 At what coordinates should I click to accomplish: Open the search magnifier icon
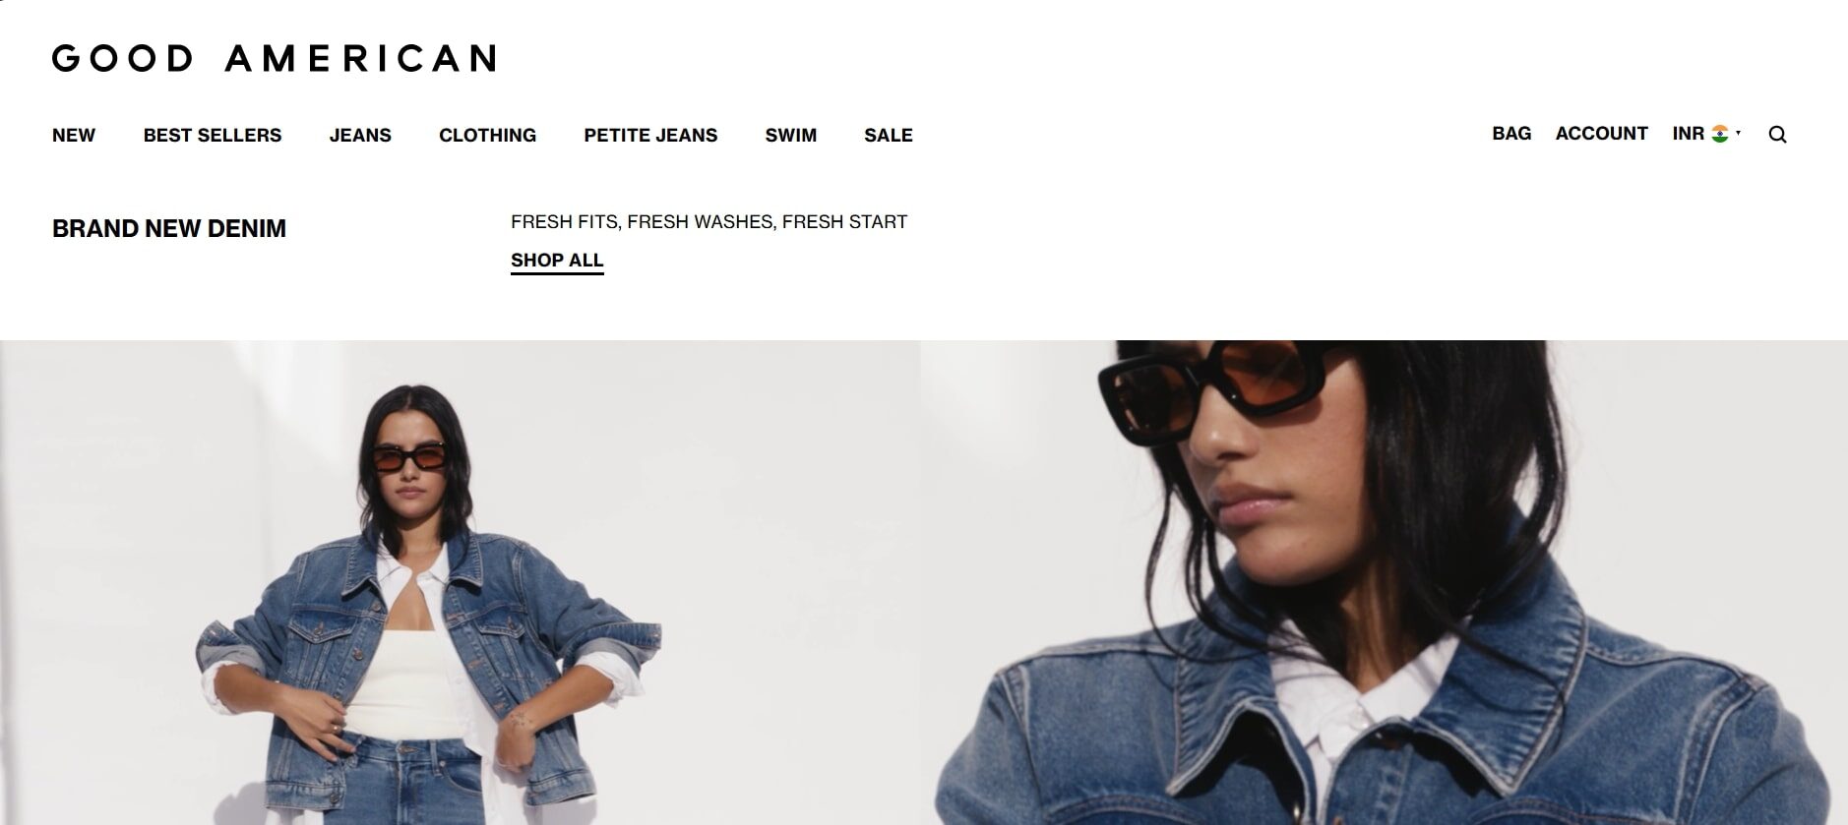pos(1777,135)
